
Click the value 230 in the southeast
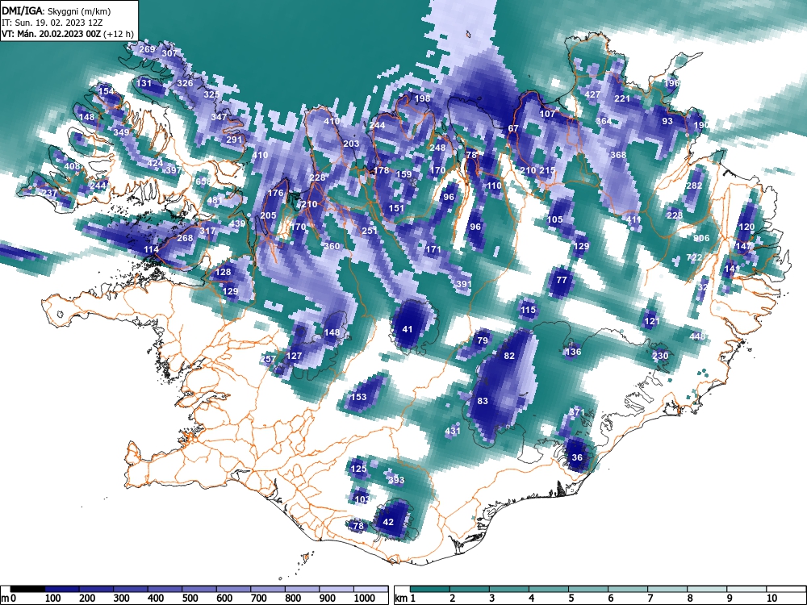point(660,356)
